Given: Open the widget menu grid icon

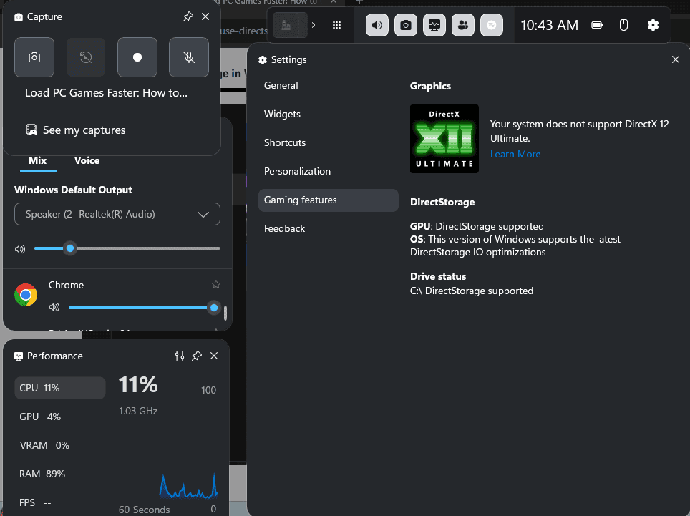Looking at the screenshot, I should tap(336, 25).
